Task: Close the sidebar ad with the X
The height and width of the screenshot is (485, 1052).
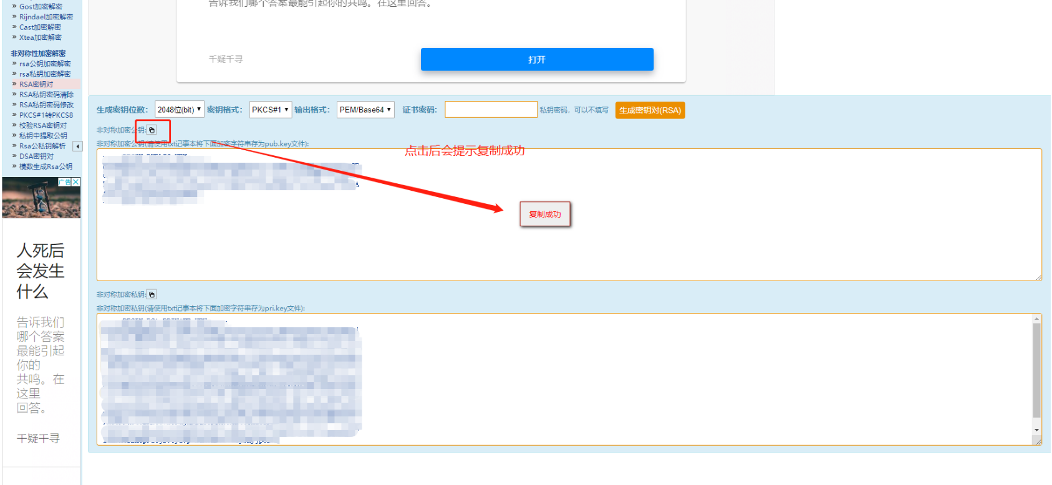Action: (76, 182)
